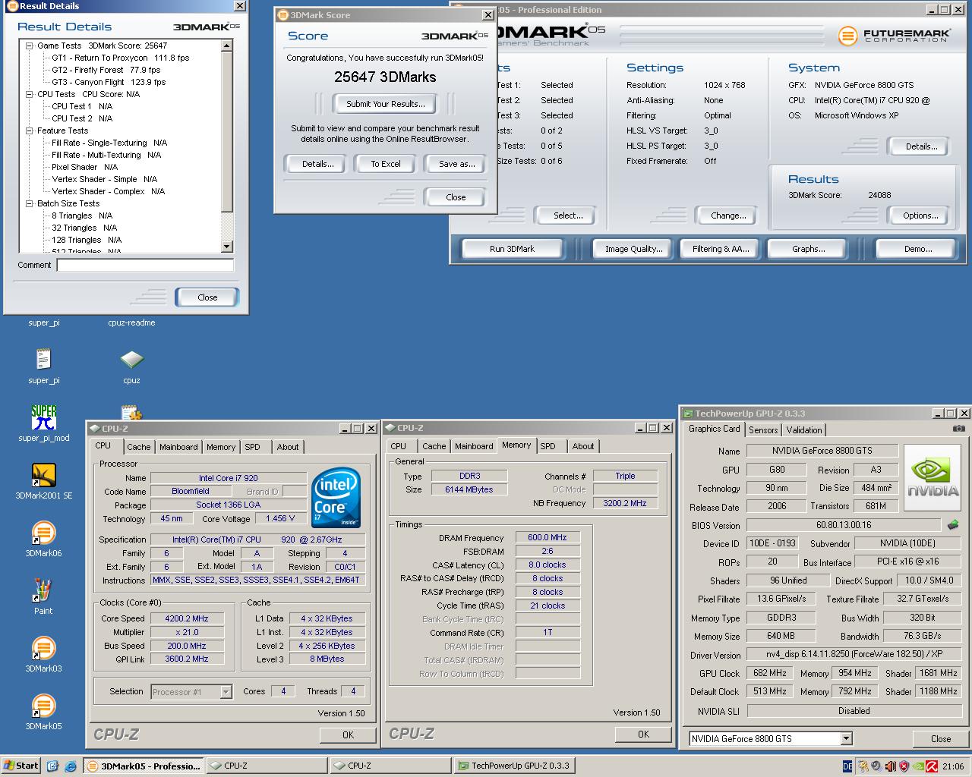Screen dimensions: 972x777
Task: Open the Mainboard tab in left CPU-Z window
Action: 178,447
